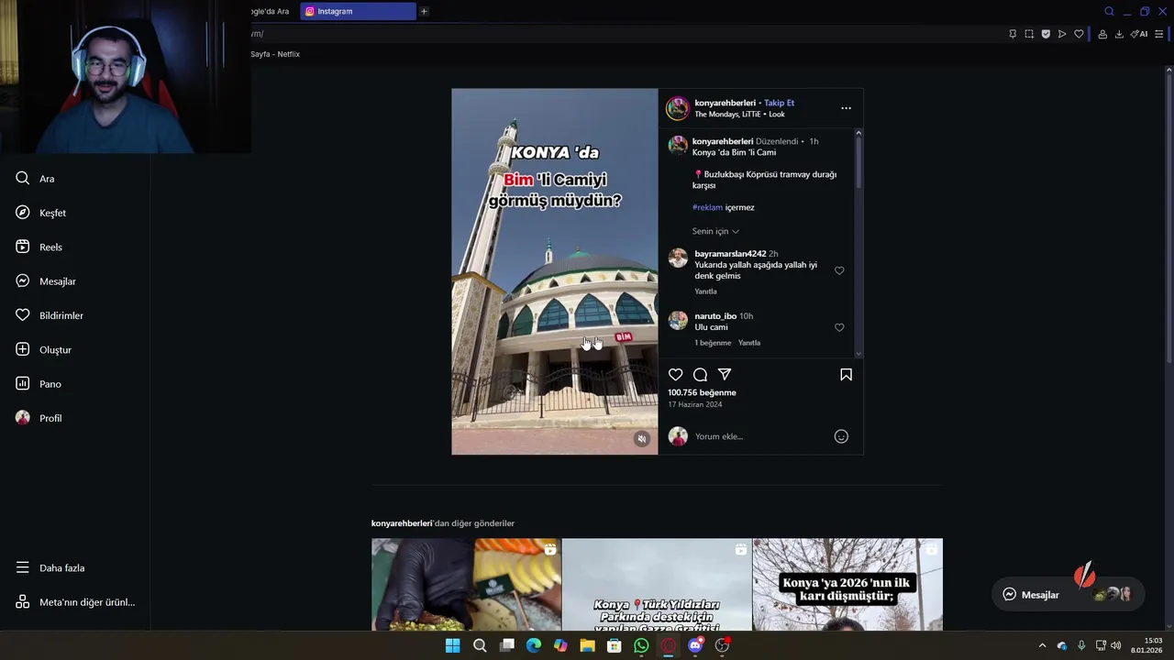The image size is (1174, 660).
Task: Open File Explorer from taskbar
Action: [587, 645]
